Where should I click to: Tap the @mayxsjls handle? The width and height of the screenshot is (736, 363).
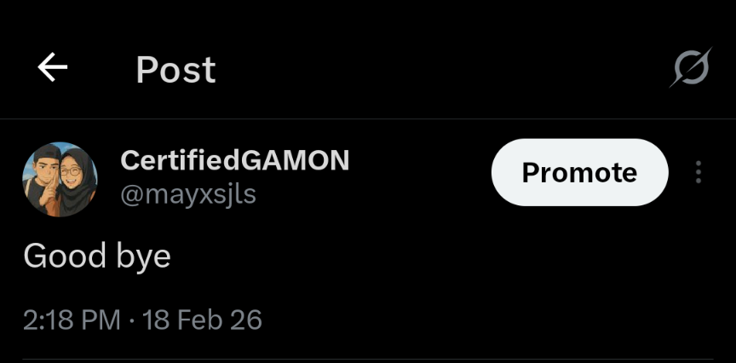(x=188, y=194)
